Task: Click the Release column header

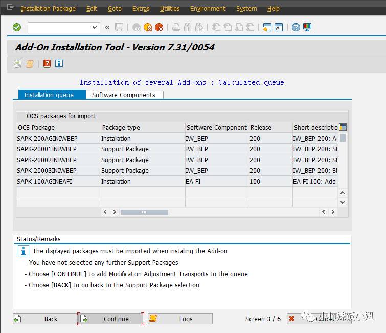Action: [x=270, y=127]
